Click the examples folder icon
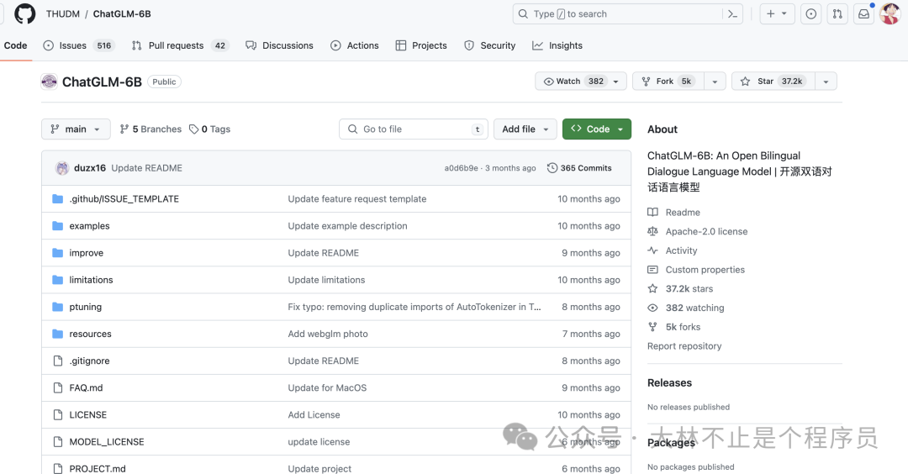908x474 pixels. [57, 226]
